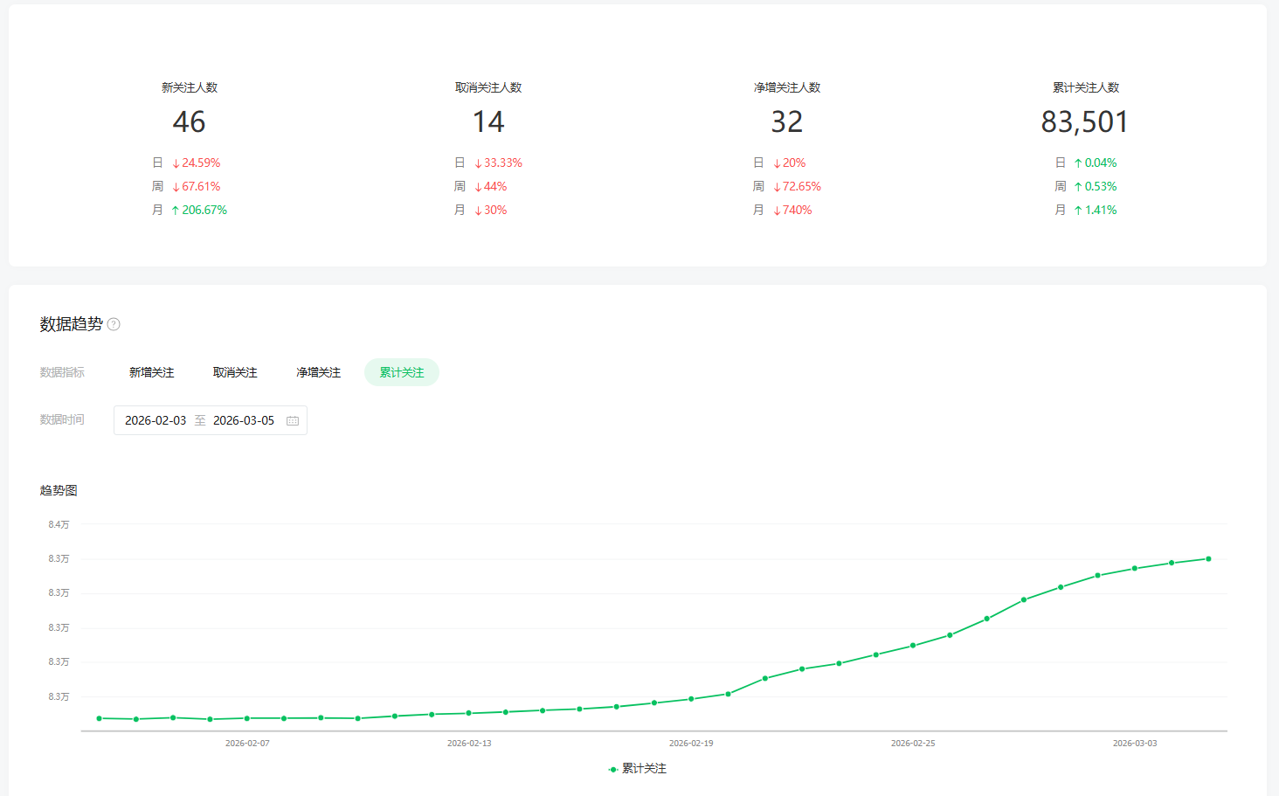
Task: Select the highlighted 累计关注 tab
Action: click(x=402, y=372)
